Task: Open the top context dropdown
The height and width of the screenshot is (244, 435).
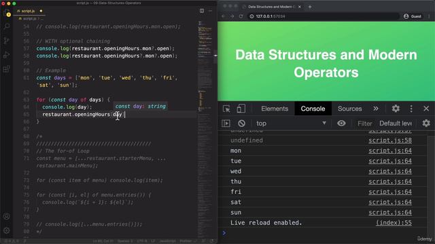Action: (291, 123)
